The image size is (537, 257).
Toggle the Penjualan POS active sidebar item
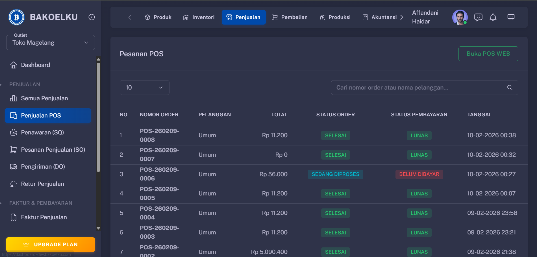(x=47, y=115)
